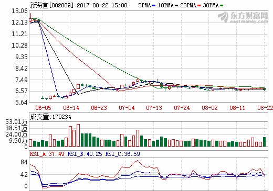Click the 07-13 date label

pyautogui.click(x=154, y=108)
